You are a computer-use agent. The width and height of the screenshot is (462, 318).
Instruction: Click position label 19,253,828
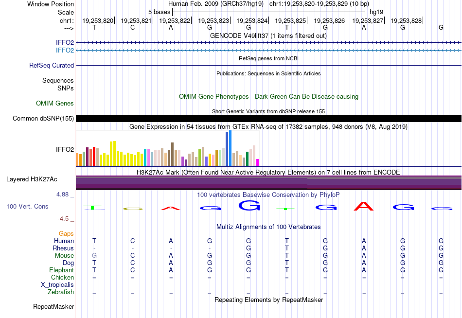click(406, 20)
